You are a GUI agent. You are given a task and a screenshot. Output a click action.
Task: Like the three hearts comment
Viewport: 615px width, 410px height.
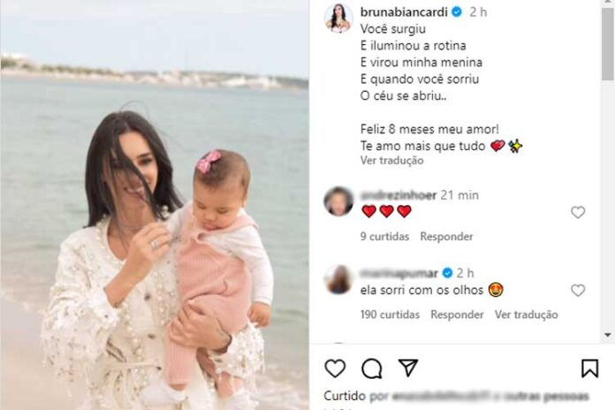pos(578,212)
